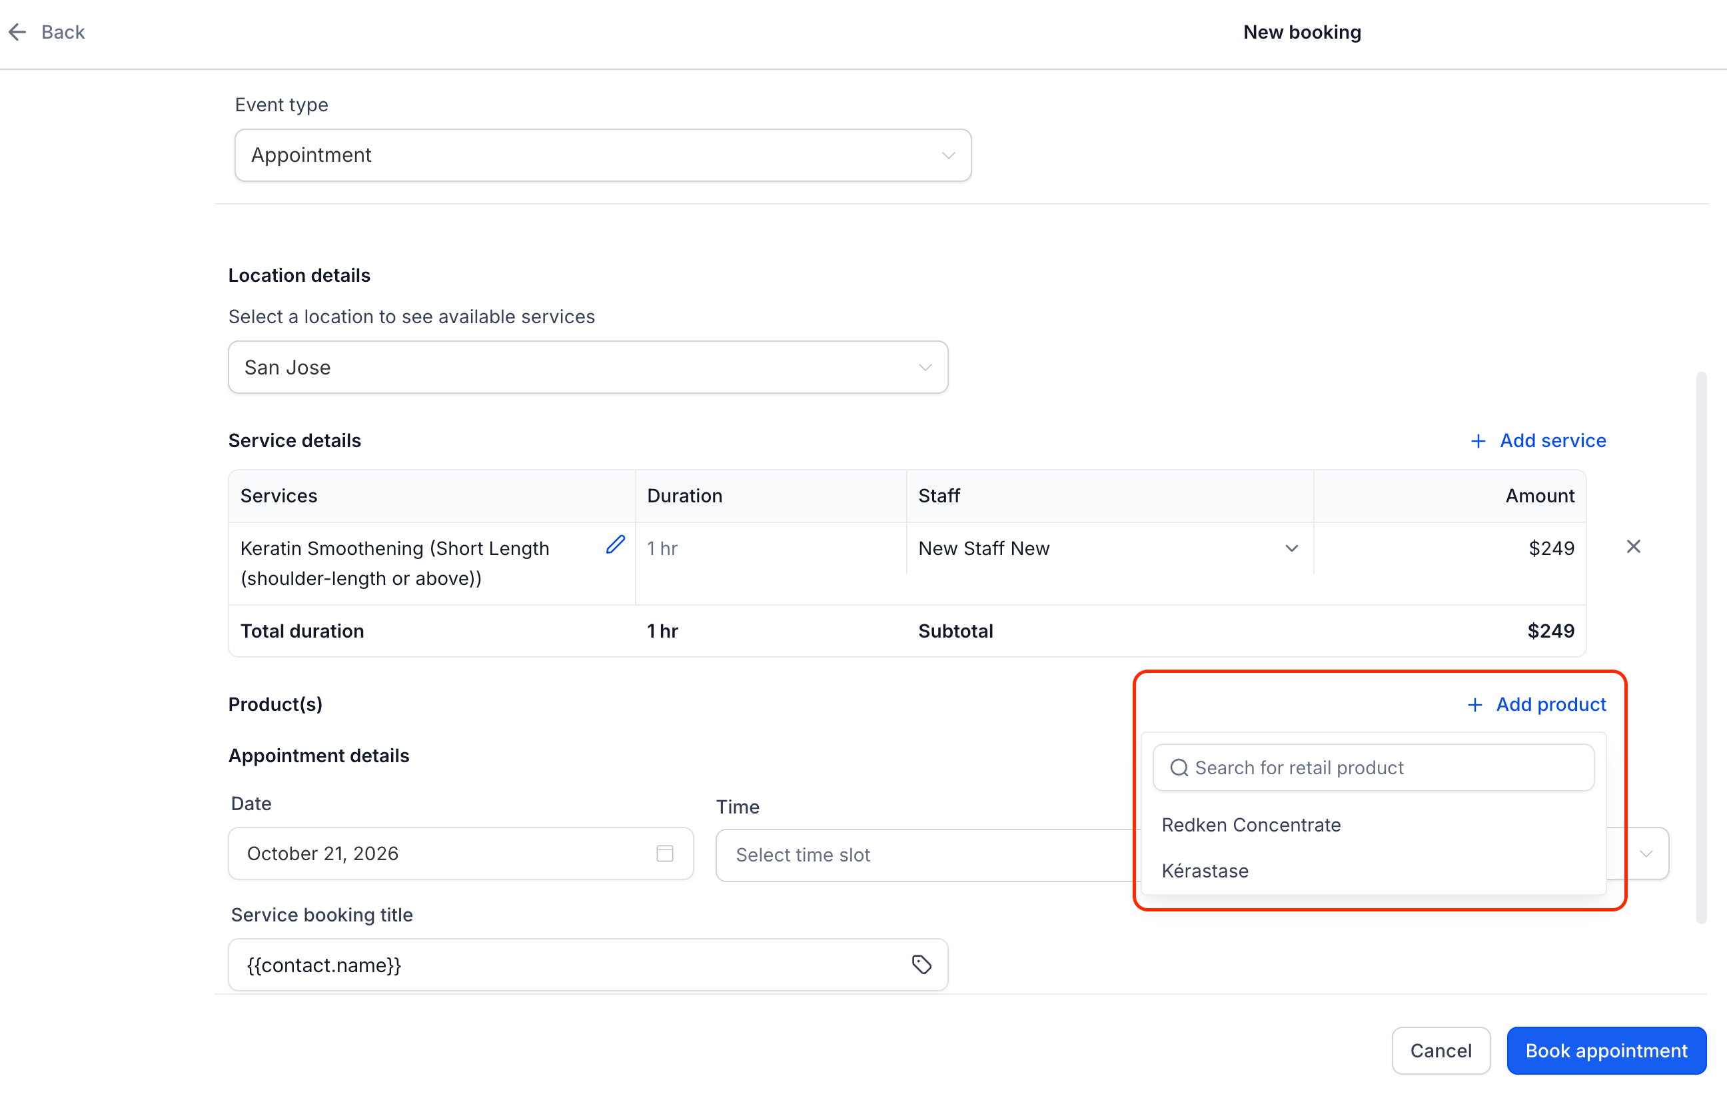Click the Services column header
This screenshot has width=1727, height=1094.
(x=279, y=496)
